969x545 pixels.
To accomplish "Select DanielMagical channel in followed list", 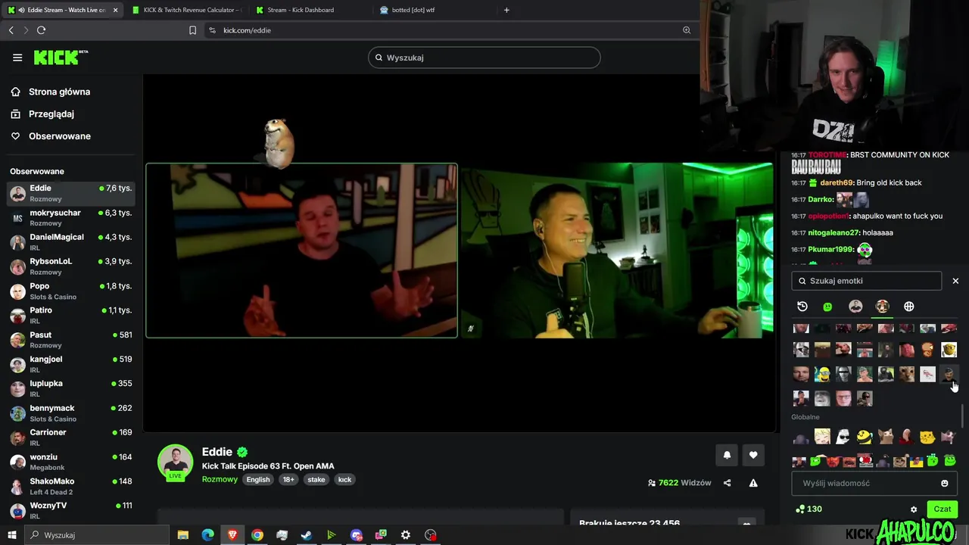I will point(71,242).
